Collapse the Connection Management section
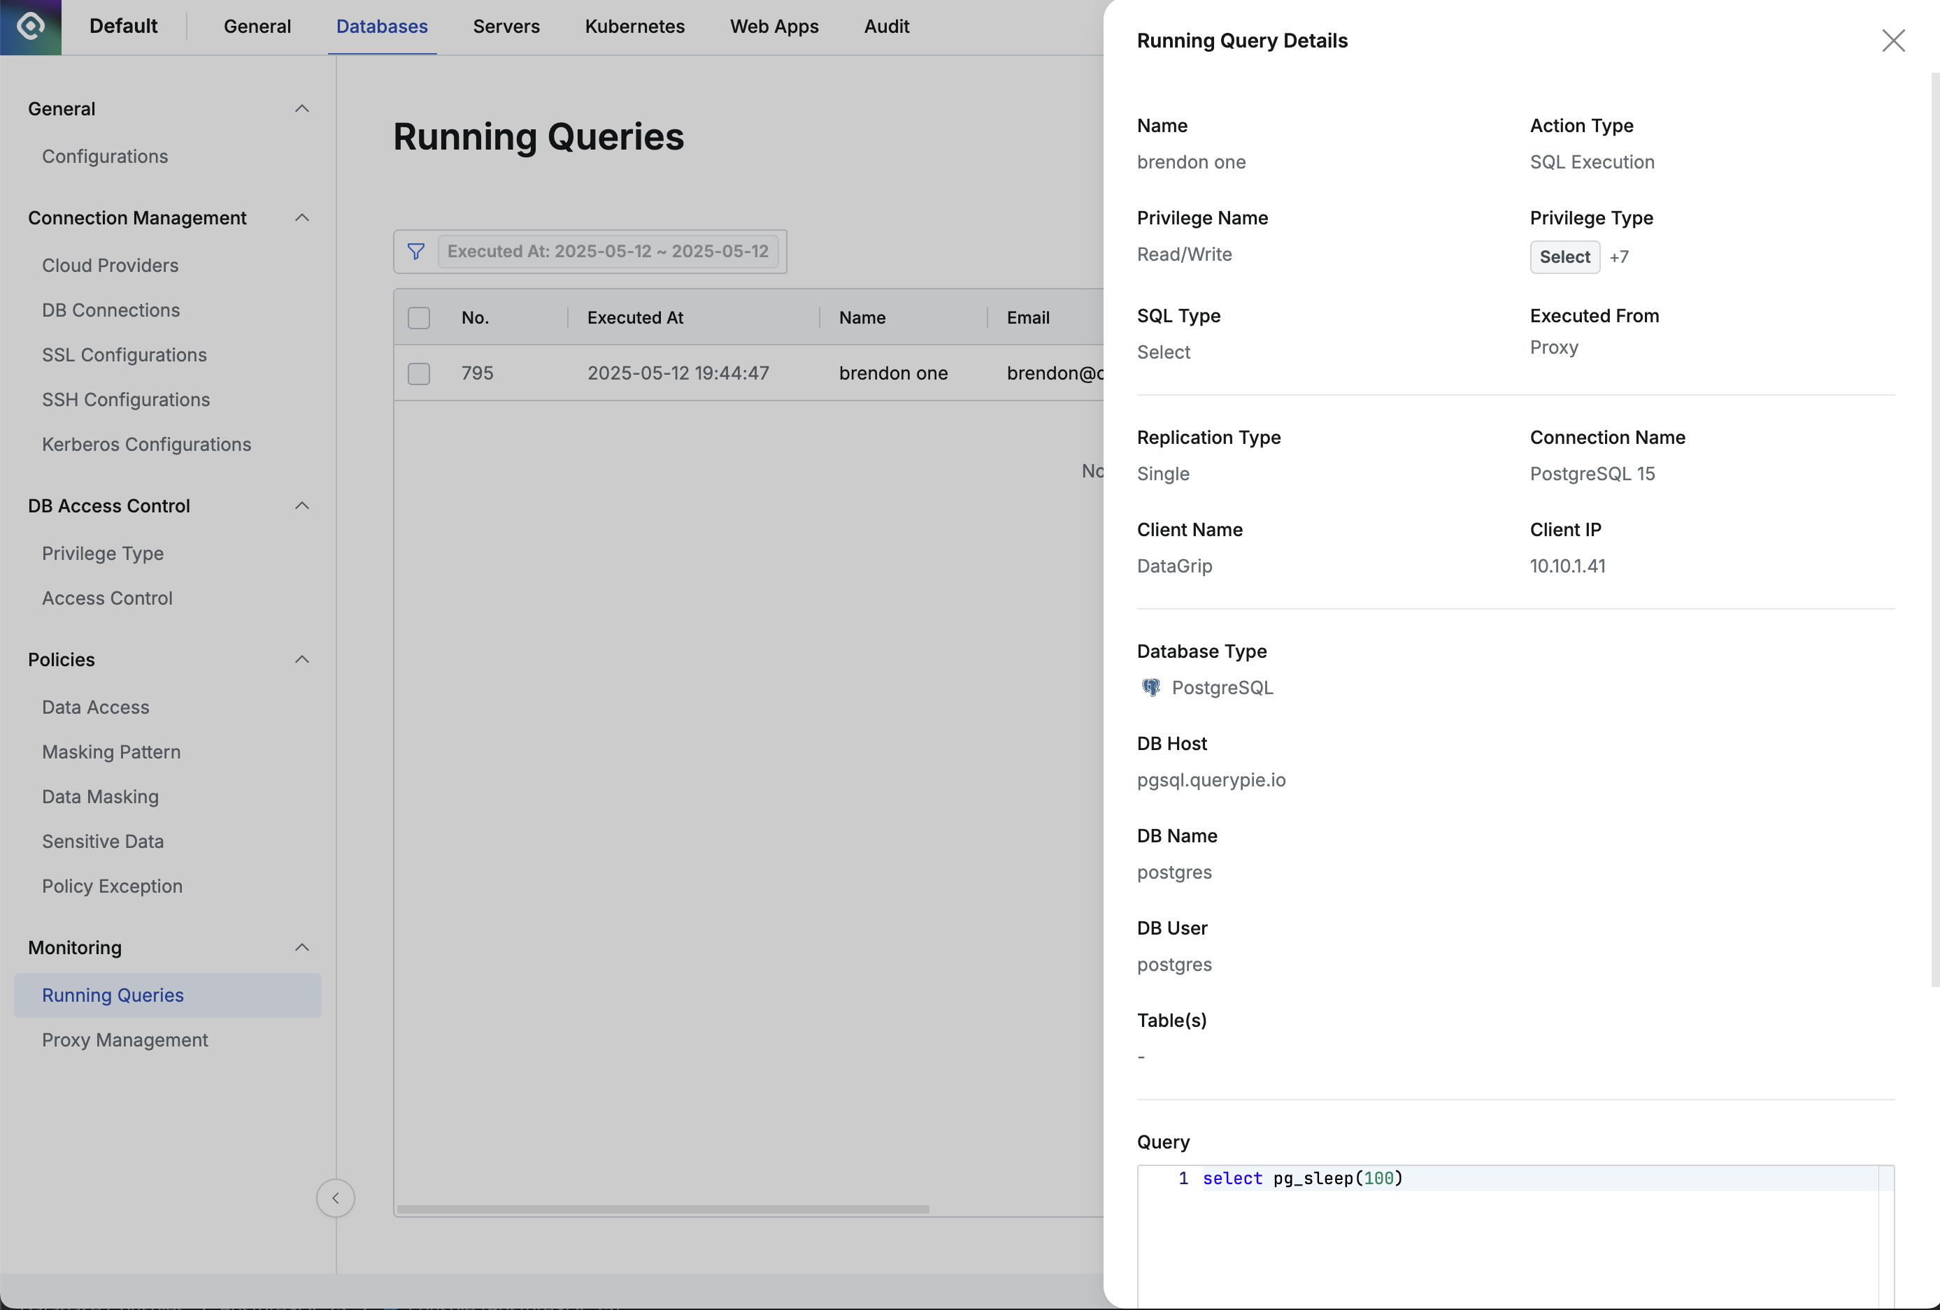This screenshot has height=1310, width=1940. 301,218
